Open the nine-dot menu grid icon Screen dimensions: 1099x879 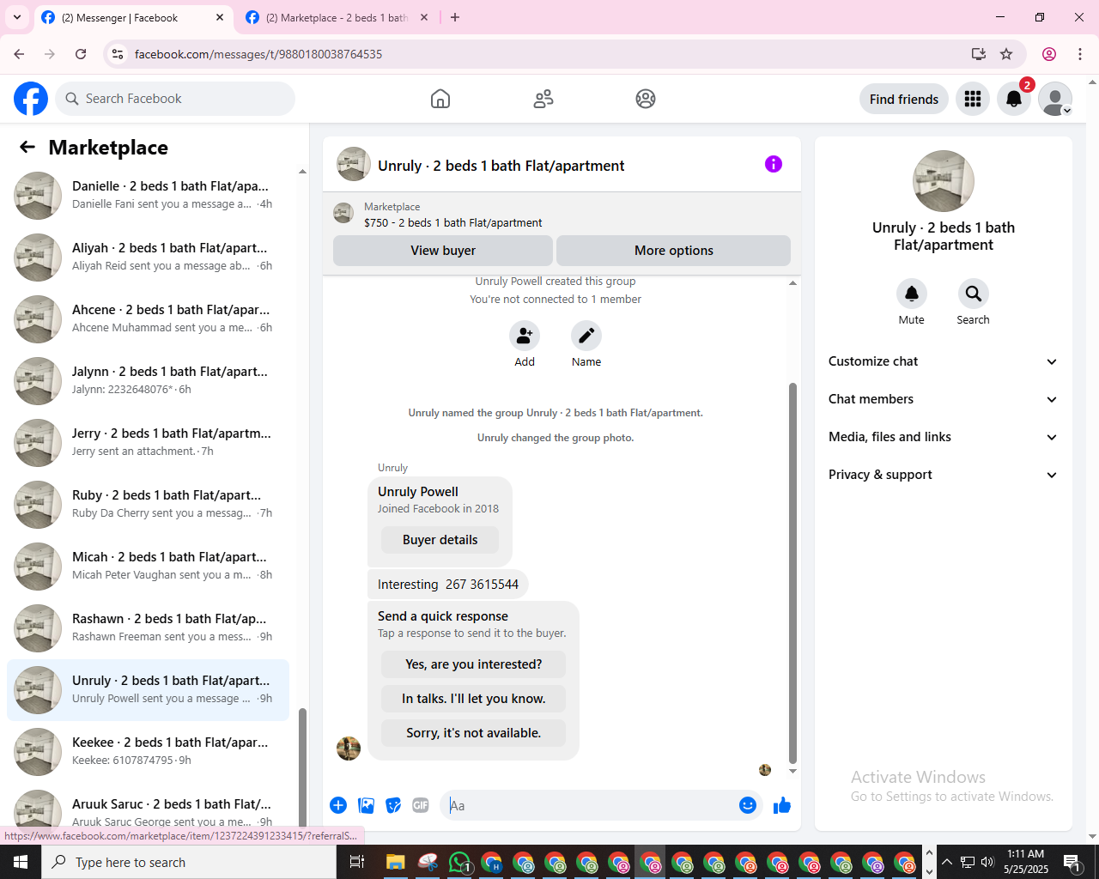pyautogui.click(x=973, y=99)
